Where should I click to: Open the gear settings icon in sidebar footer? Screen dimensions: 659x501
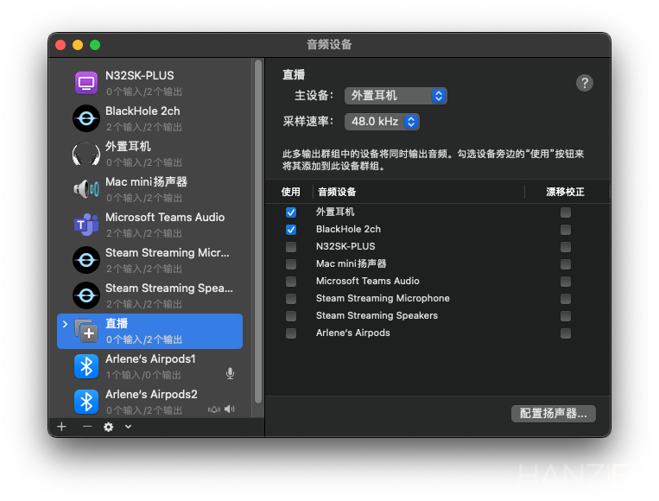coord(109,427)
